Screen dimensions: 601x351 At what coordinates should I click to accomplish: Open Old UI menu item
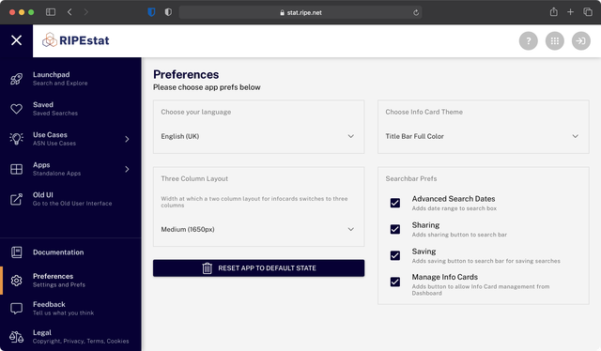(x=70, y=199)
